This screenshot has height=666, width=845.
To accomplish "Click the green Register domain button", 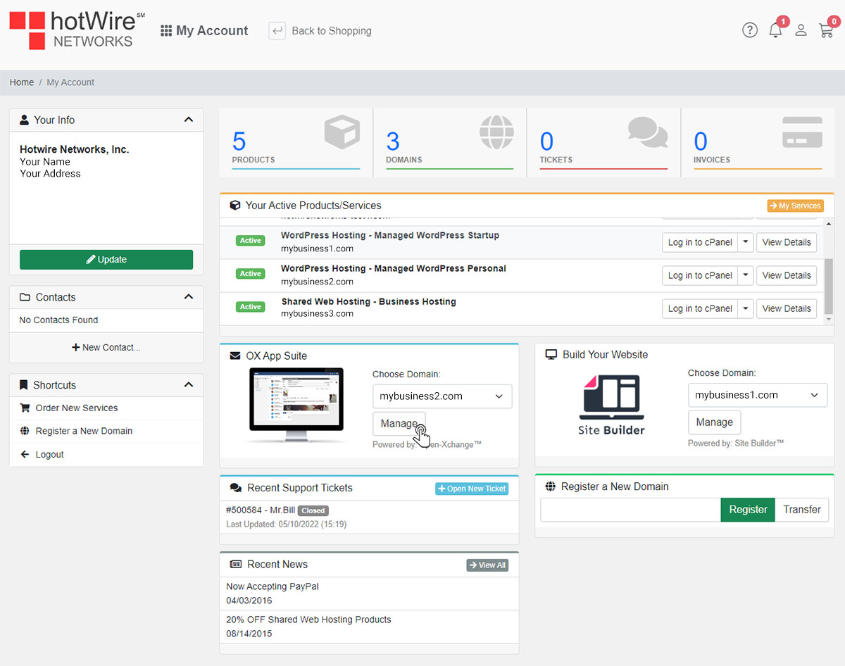I will point(748,510).
